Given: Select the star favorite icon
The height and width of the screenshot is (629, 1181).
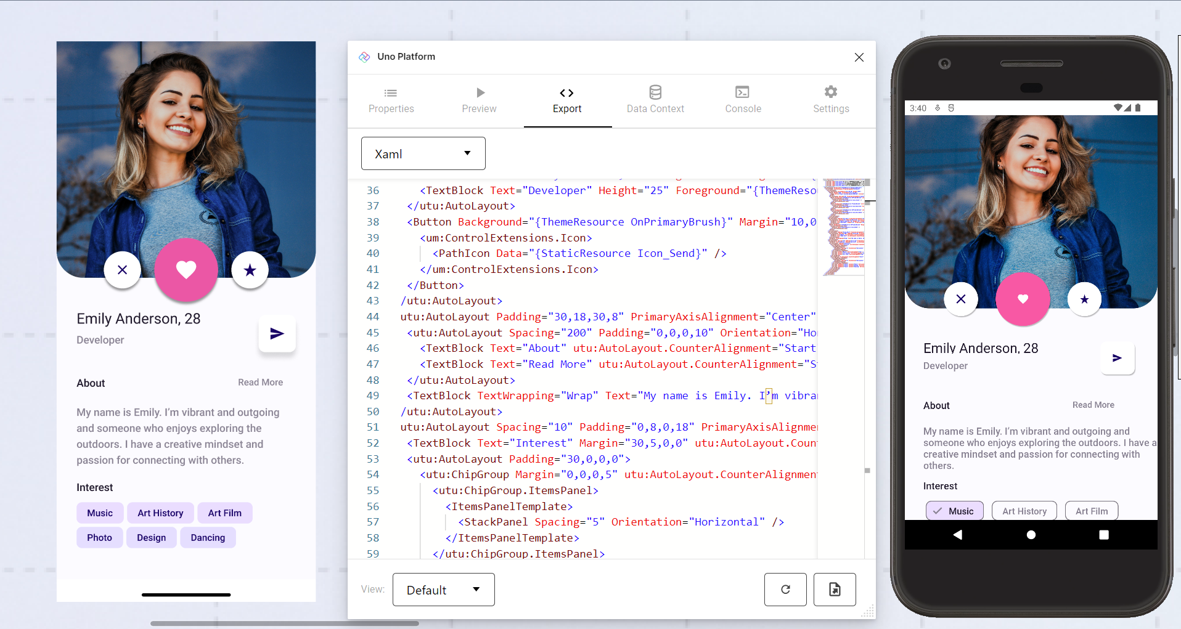Looking at the screenshot, I should coord(250,269).
